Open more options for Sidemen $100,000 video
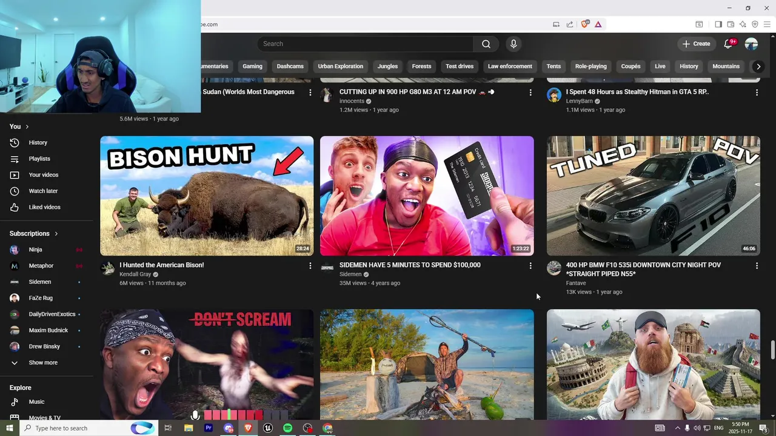Screen dimensions: 776x436 tap(530, 265)
